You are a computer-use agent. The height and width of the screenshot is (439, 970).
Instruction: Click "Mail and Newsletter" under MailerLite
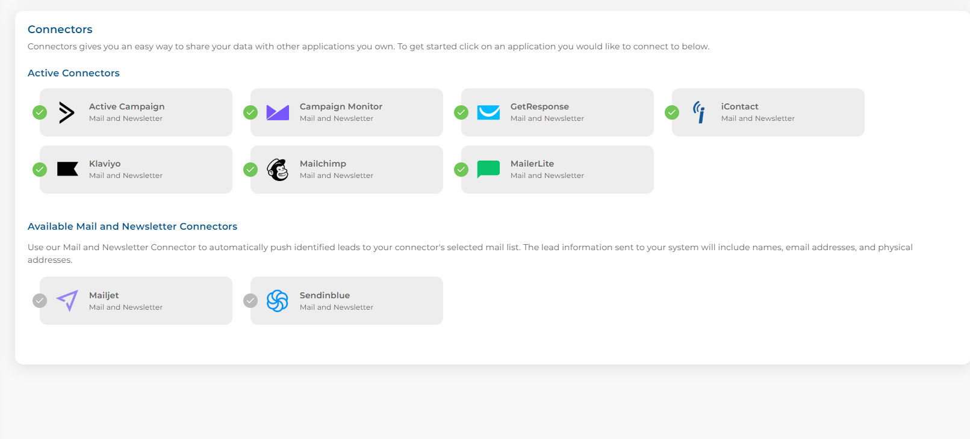pyautogui.click(x=547, y=176)
